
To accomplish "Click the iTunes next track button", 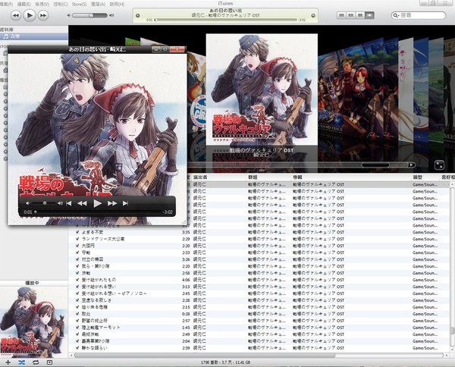I will point(43,15).
